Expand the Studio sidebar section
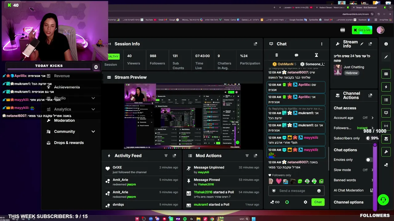This screenshot has width=394, height=221. [93, 98]
